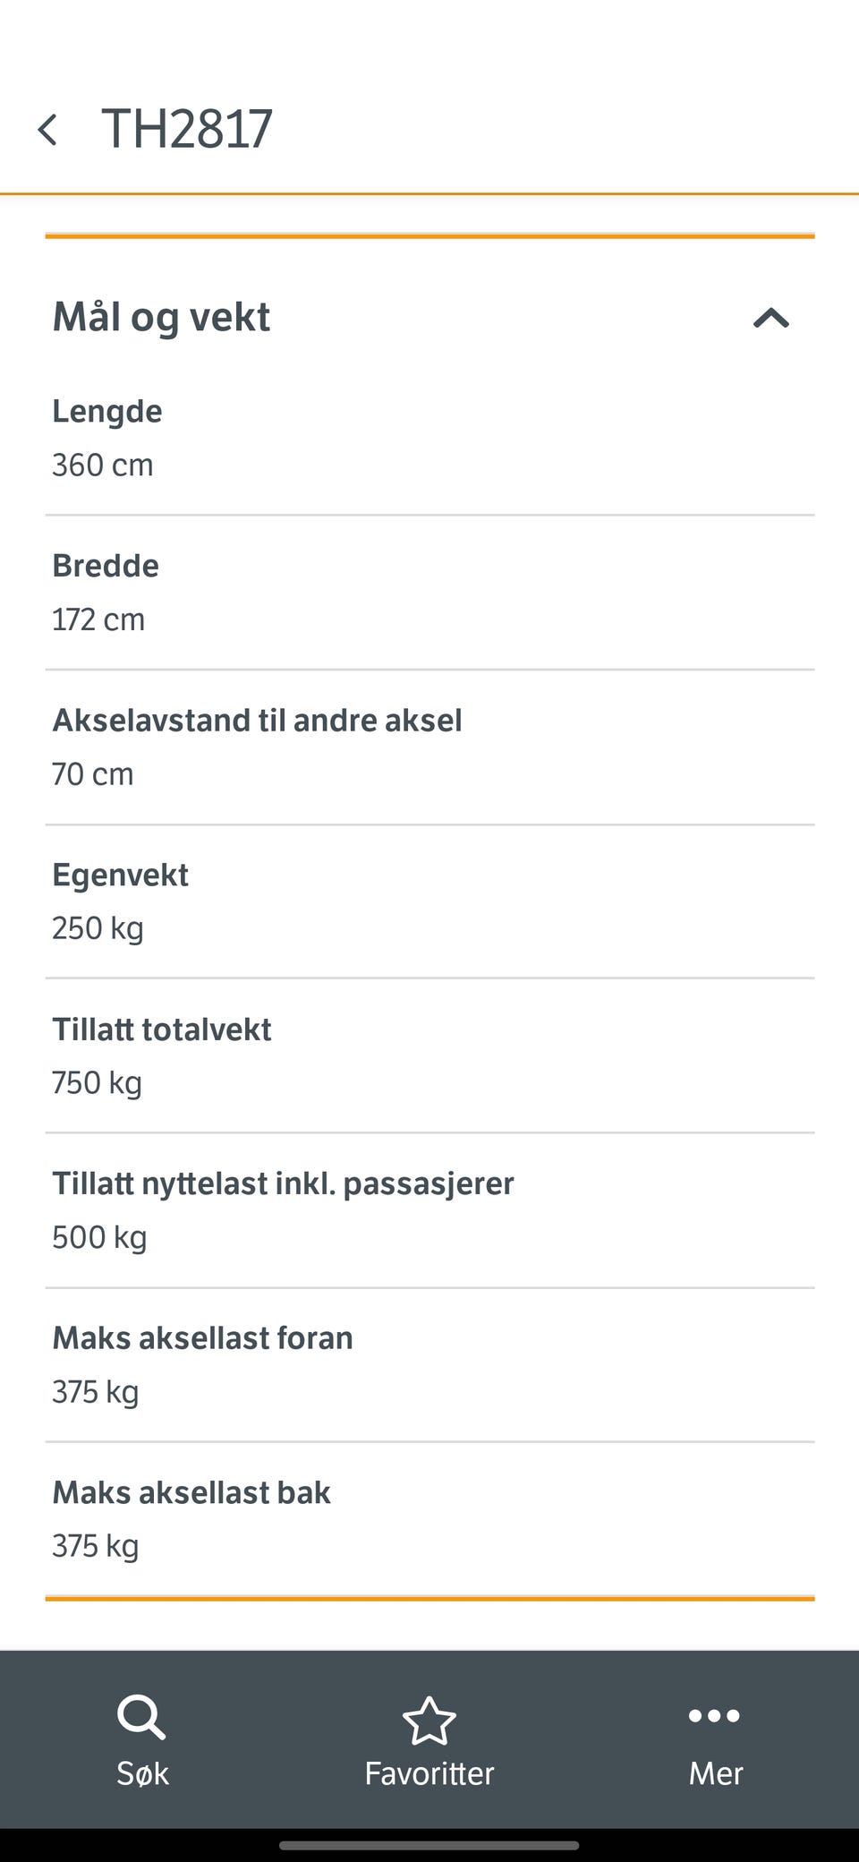The height and width of the screenshot is (1862, 859).
Task: Switch to the Favoritter tab label
Action: [429, 1773]
